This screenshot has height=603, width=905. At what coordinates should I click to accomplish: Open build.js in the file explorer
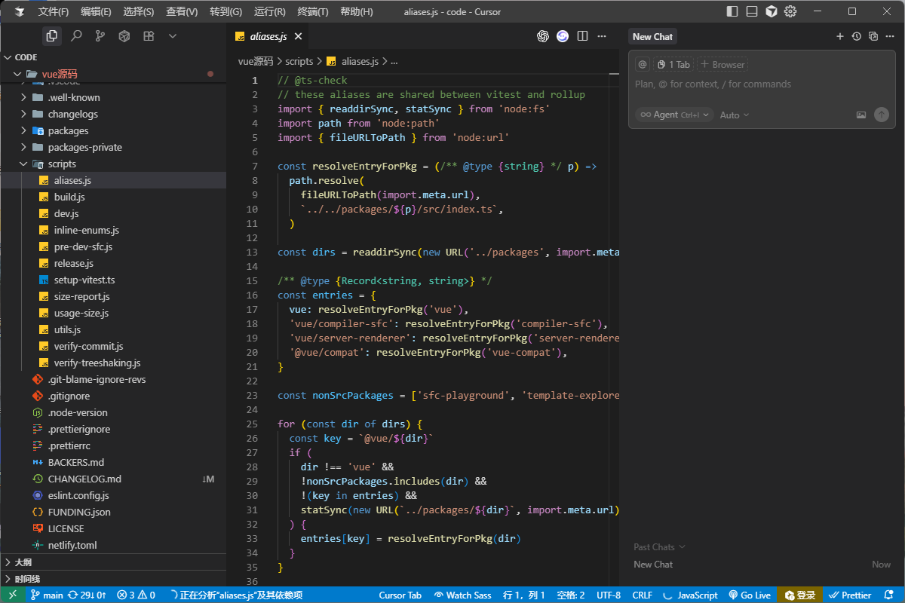(x=69, y=197)
